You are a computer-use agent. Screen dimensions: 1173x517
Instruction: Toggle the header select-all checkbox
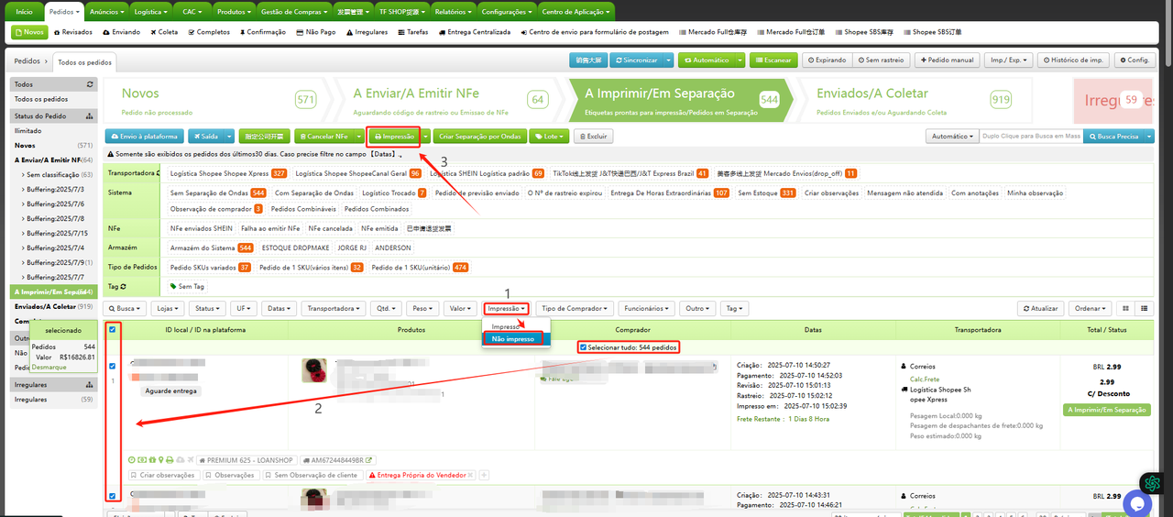(x=113, y=330)
